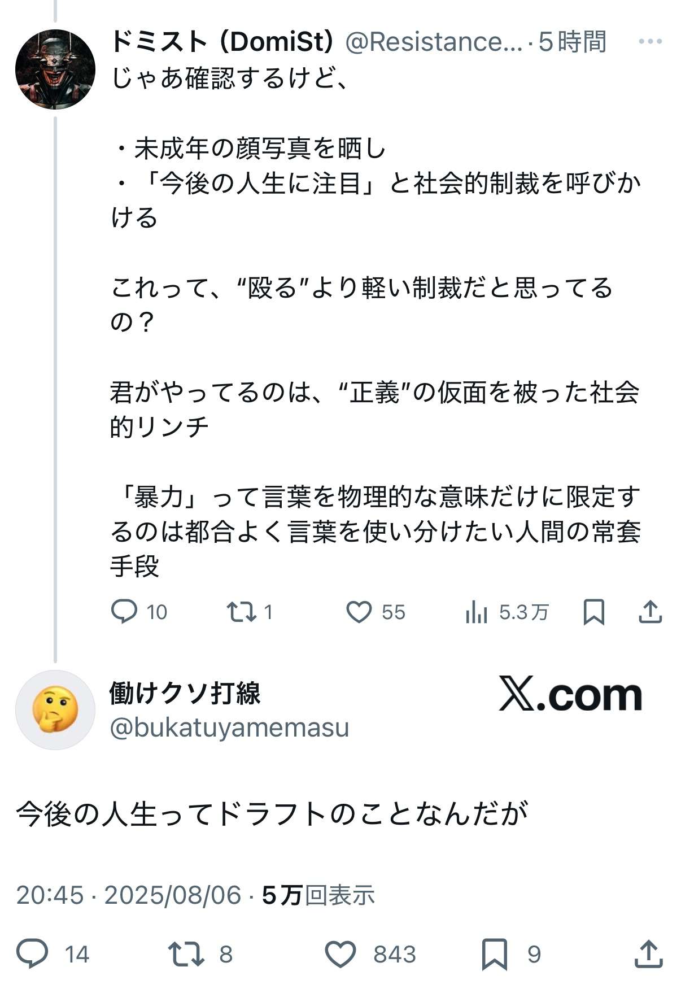Viewport: 681px width, 993px height.
Task: View analytics showing 5.3万 views
Action: (x=477, y=612)
